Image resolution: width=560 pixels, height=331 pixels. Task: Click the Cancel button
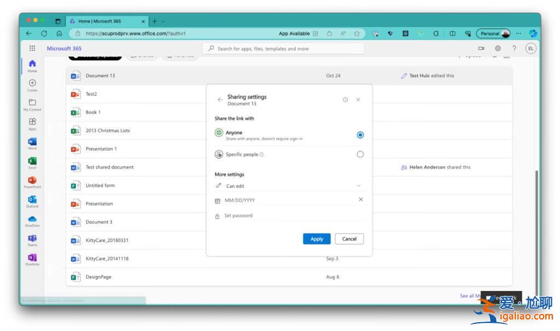click(x=349, y=239)
